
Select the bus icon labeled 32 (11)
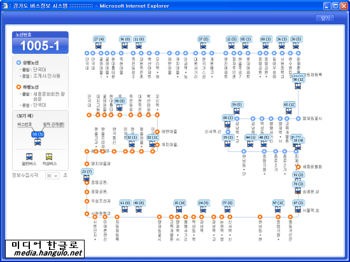152,144
